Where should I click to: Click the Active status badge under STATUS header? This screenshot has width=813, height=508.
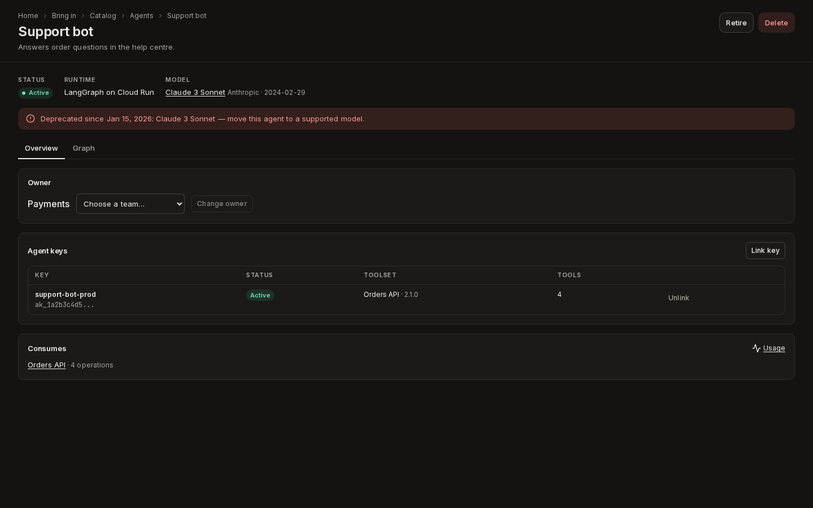pyautogui.click(x=36, y=93)
